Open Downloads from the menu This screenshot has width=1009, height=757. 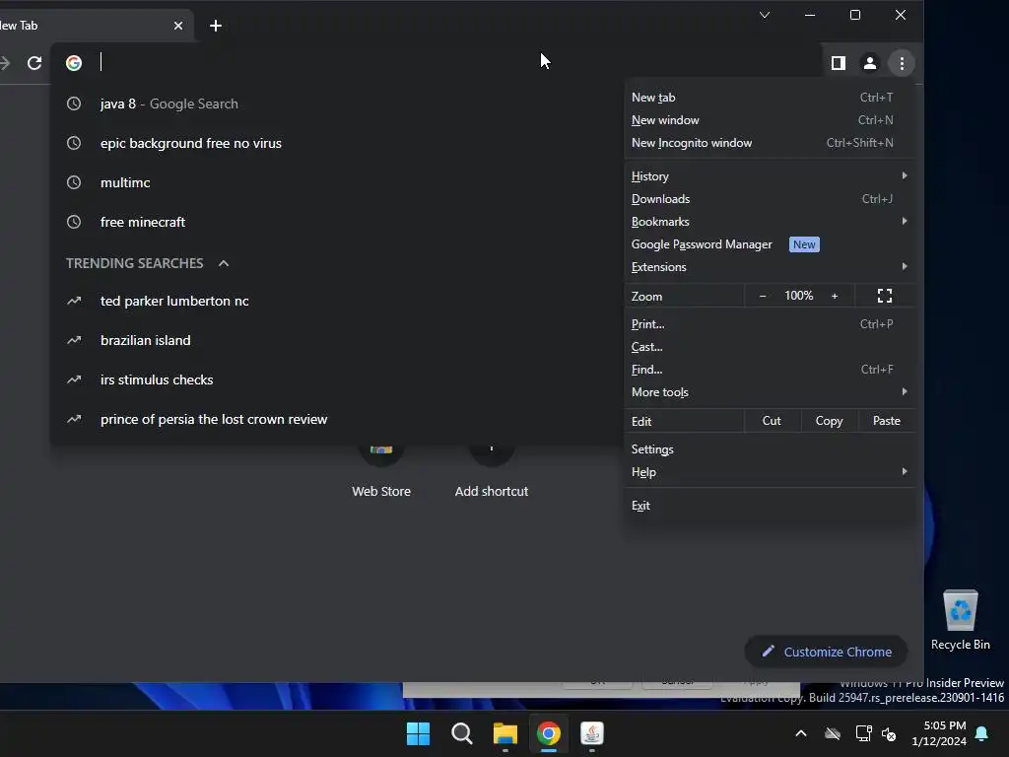(x=769, y=199)
